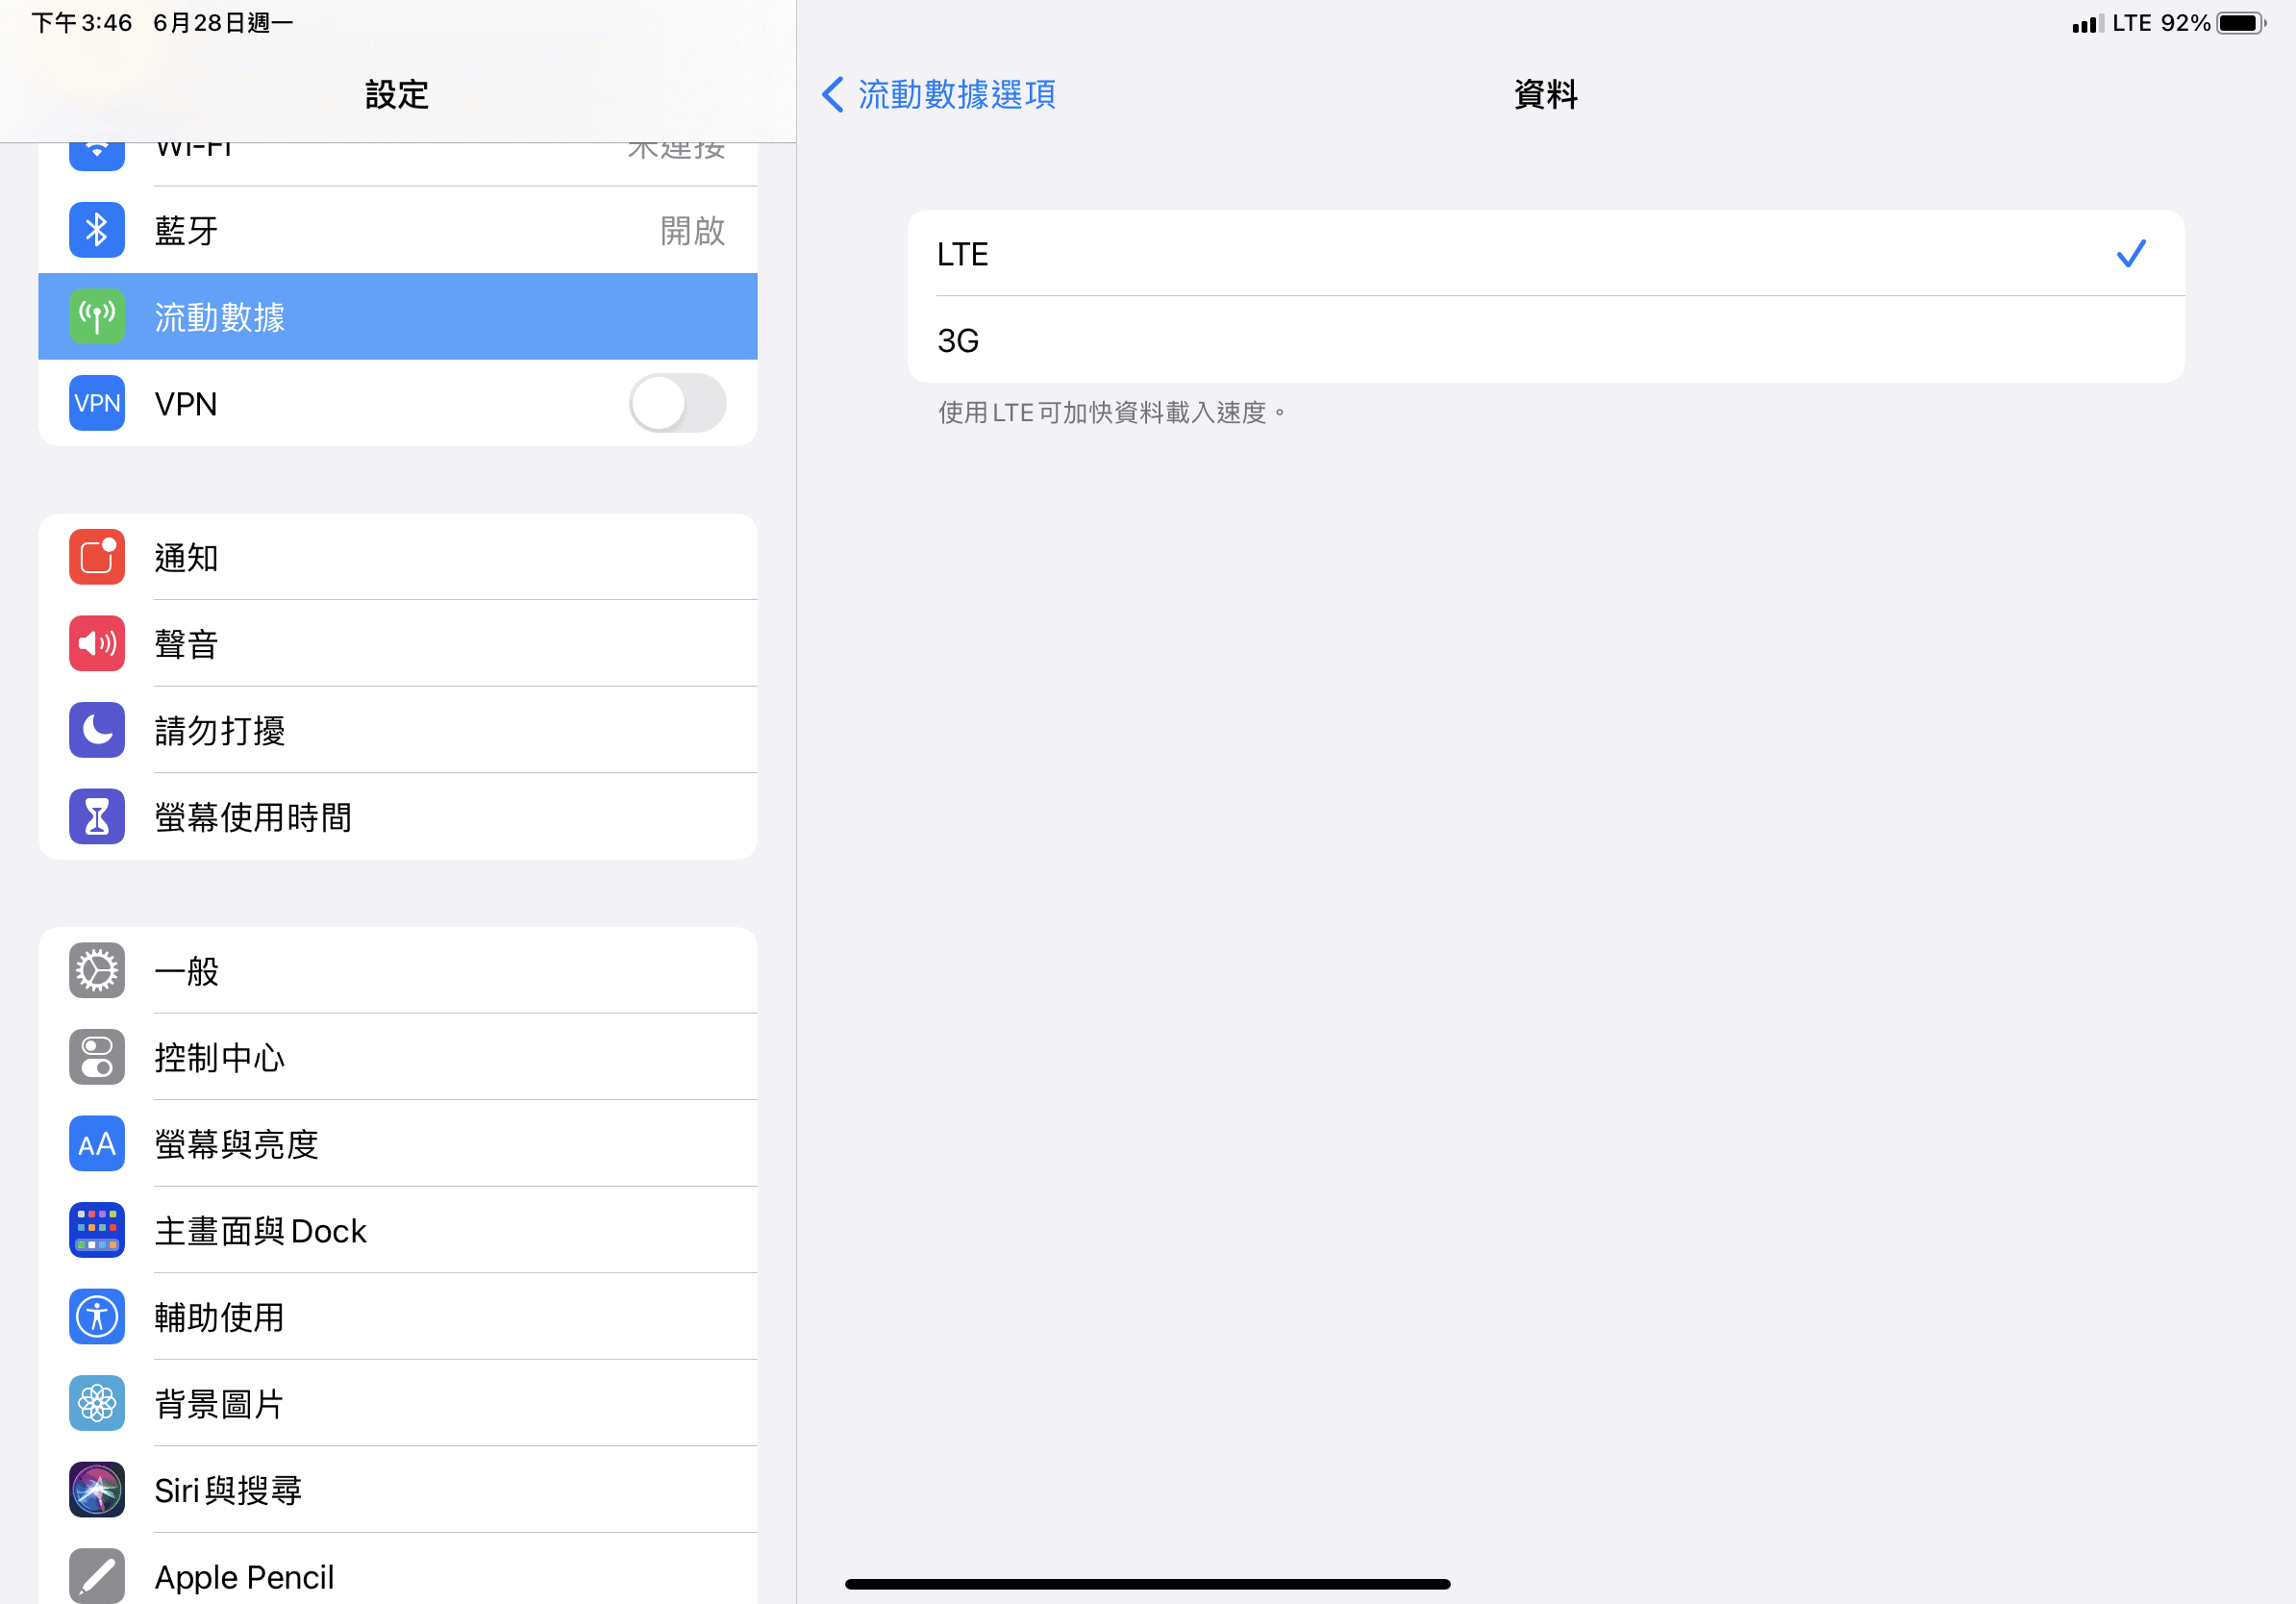Open the Siri與搜尋 icon
The width and height of the screenshot is (2296, 1604).
point(97,1490)
